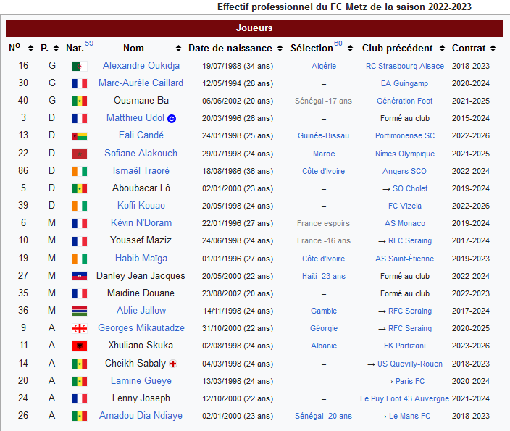Click the Senegal flag beside Ousmane Ba
The width and height of the screenshot is (510, 431).
point(80,101)
